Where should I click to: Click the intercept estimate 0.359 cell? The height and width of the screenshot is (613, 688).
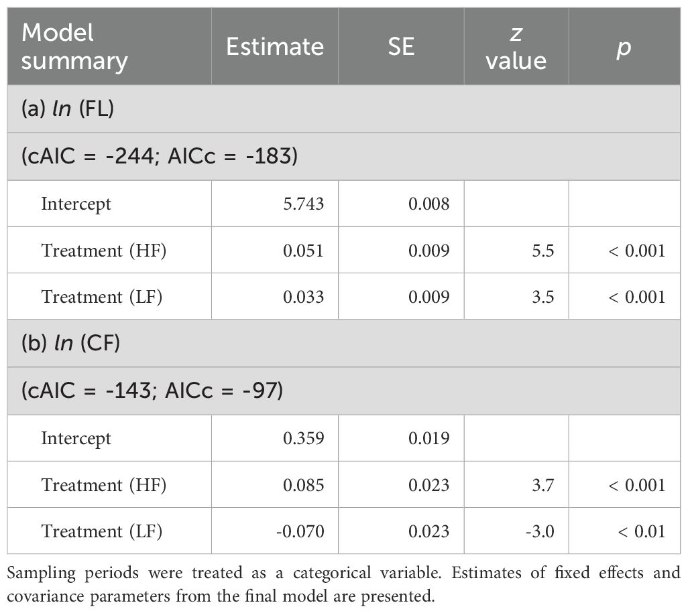[304, 438]
